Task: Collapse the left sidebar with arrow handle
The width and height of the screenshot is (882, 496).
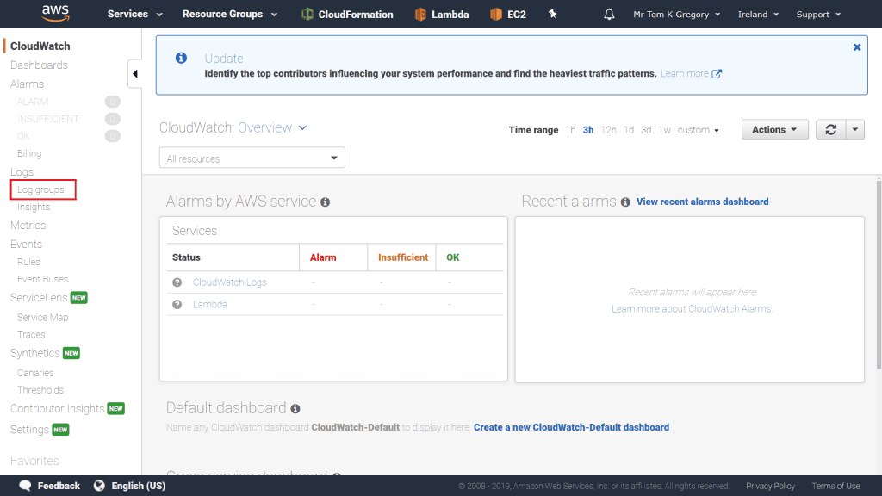Action: click(135, 74)
